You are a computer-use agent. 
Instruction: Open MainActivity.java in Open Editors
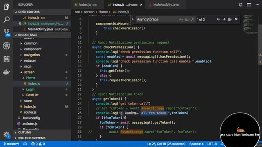pos(42,29)
